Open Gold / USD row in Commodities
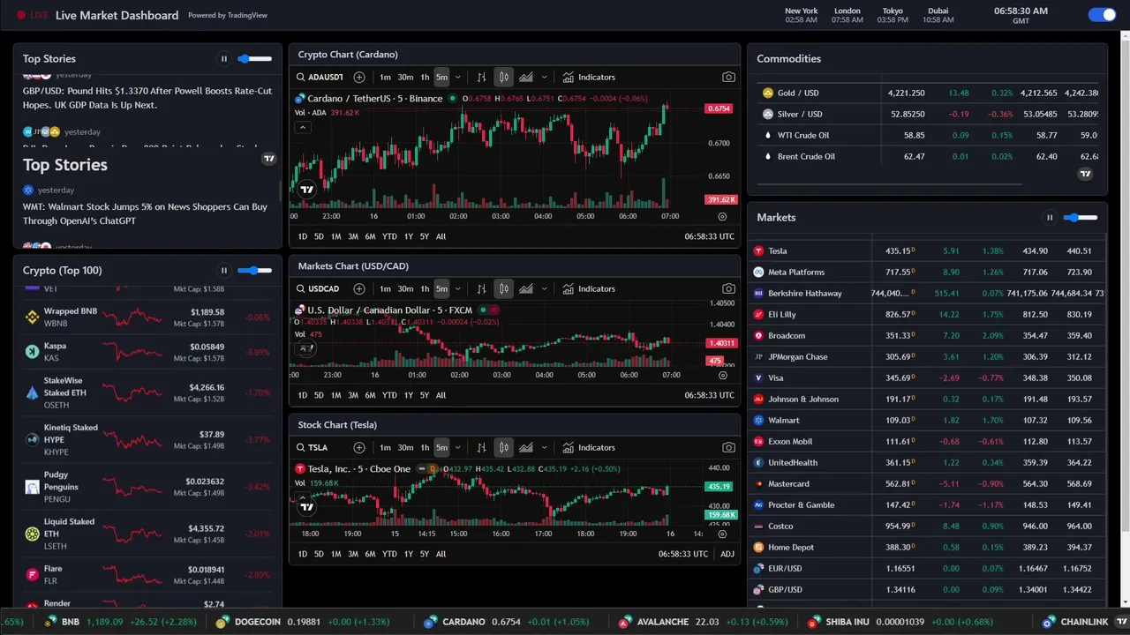This screenshot has width=1130, height=635. [x=927, y=93]
